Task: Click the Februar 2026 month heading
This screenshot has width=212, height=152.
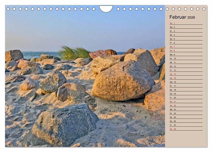Action: (182, 17)
